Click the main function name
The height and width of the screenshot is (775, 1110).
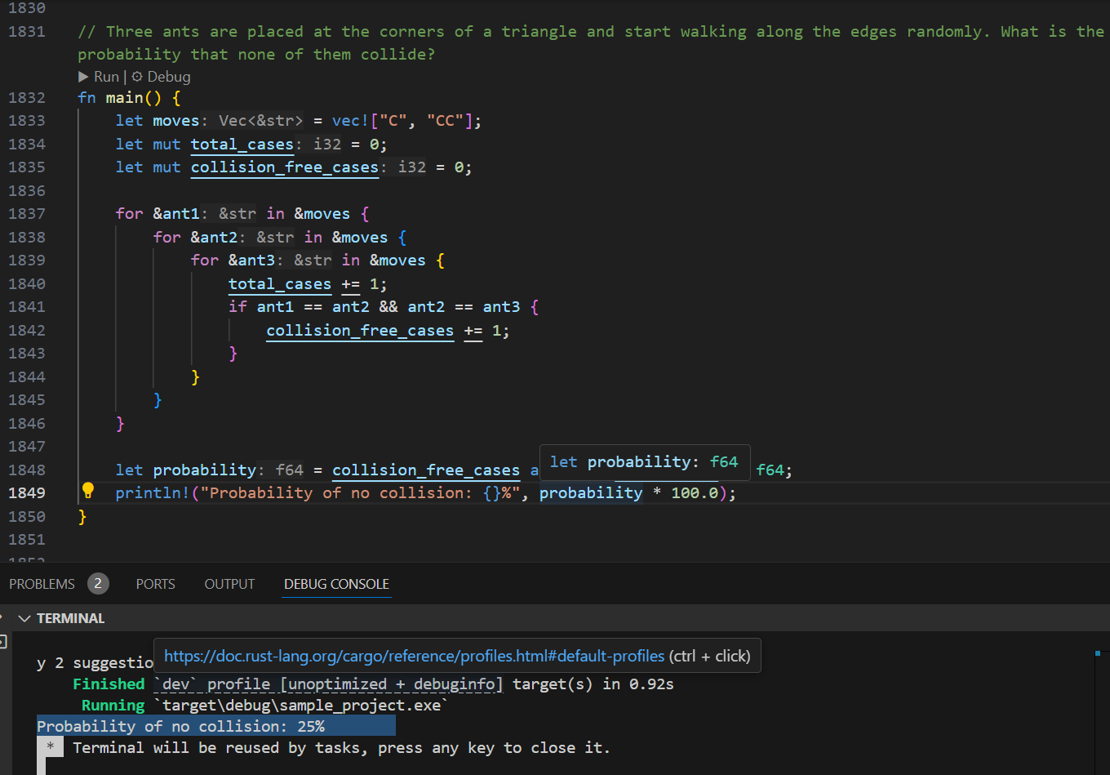(124, 98)
